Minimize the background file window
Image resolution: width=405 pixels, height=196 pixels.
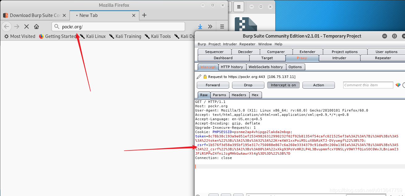(x=251, y=6)
